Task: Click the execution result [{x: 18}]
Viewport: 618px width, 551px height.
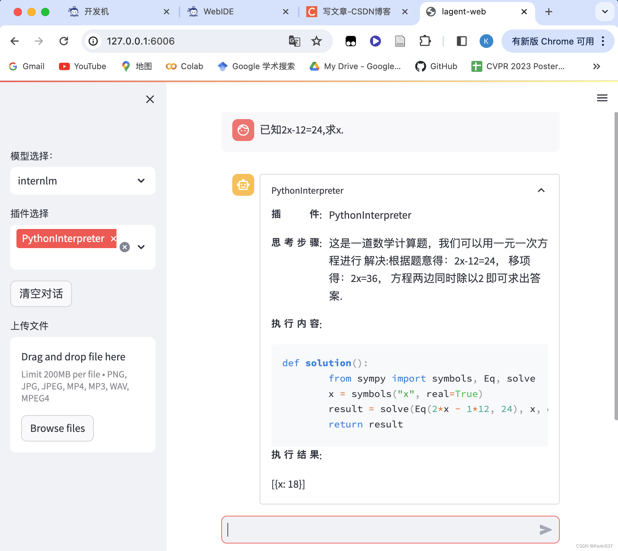Action: pyautogui.click(x=288, y=484)
